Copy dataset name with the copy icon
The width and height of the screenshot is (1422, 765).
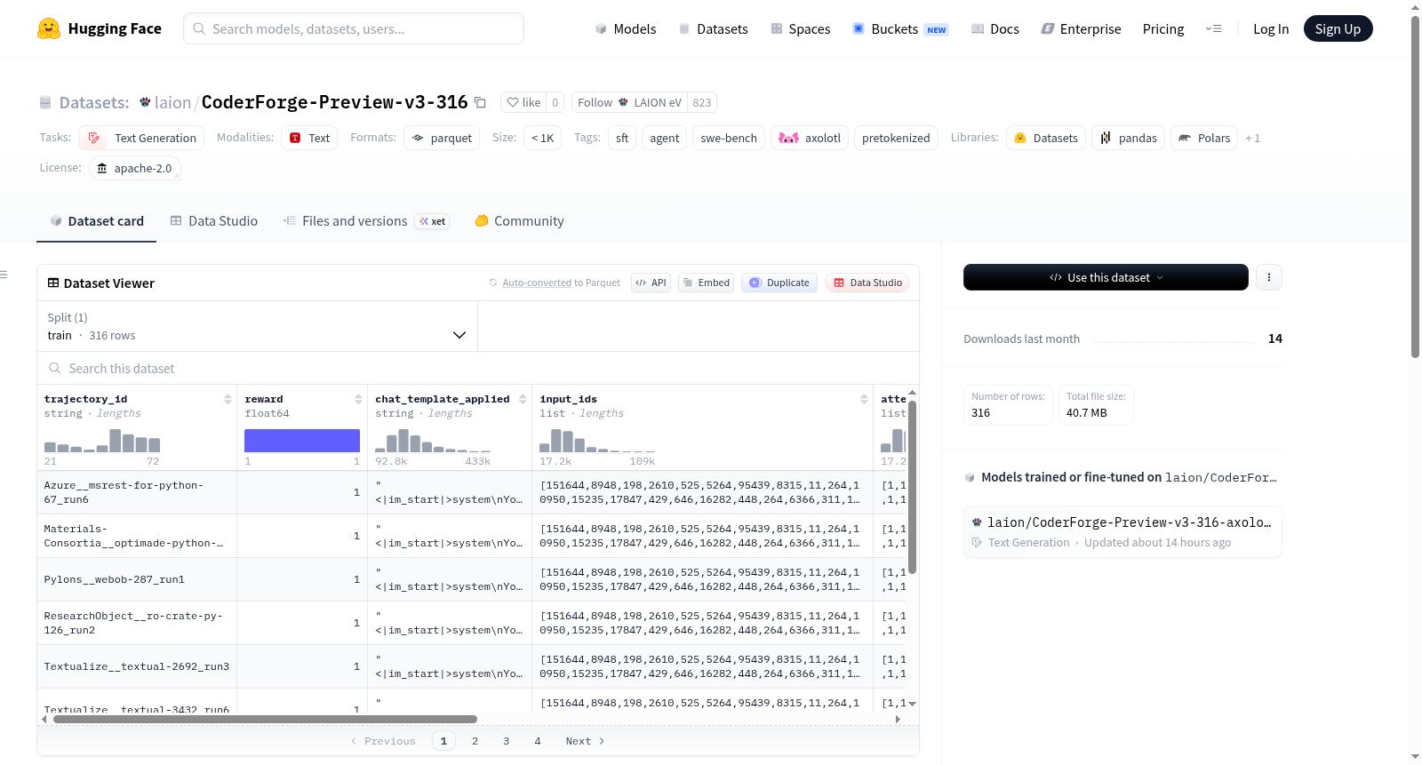coord(480,102)
